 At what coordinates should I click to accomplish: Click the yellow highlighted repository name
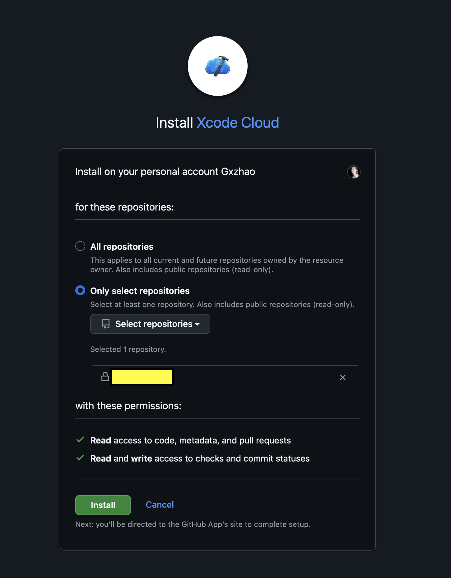[x=142, y=377]
